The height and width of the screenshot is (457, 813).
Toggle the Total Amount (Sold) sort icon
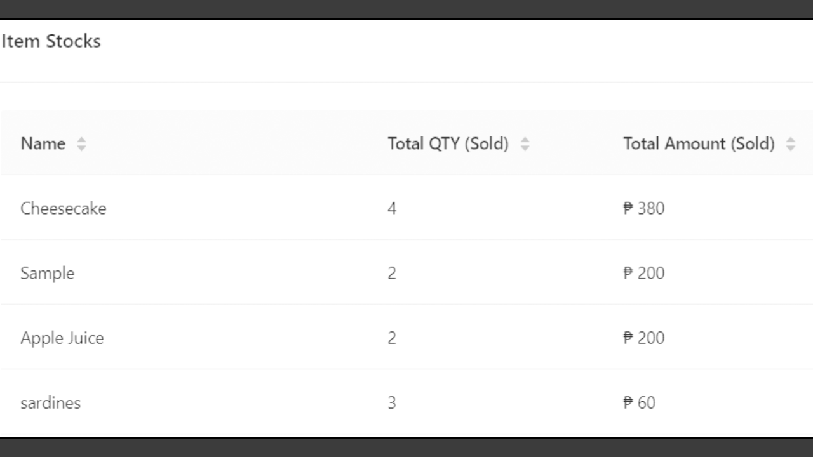pyautogui.click(x=790, y=144)
